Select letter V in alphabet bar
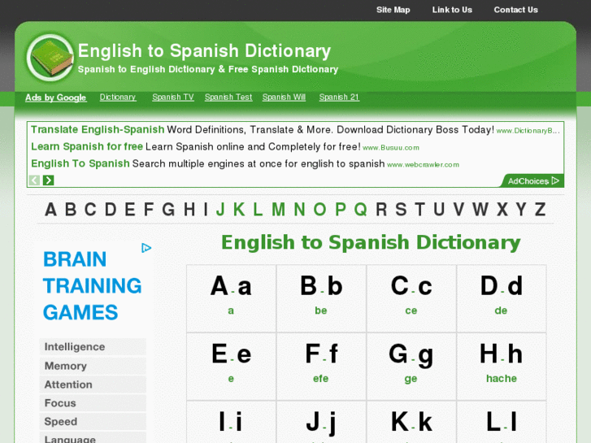Image resolution: width=591 pixels, height=443 pixels. (x=458, y=209)
